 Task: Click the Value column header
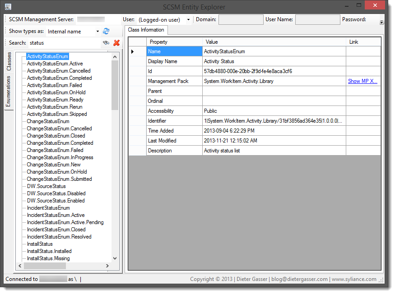[274, 42]
